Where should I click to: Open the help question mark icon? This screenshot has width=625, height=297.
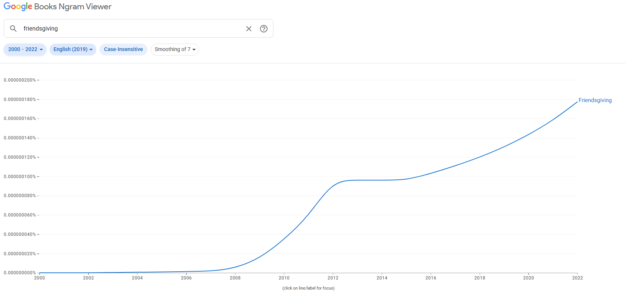click(x=264, y=29)
